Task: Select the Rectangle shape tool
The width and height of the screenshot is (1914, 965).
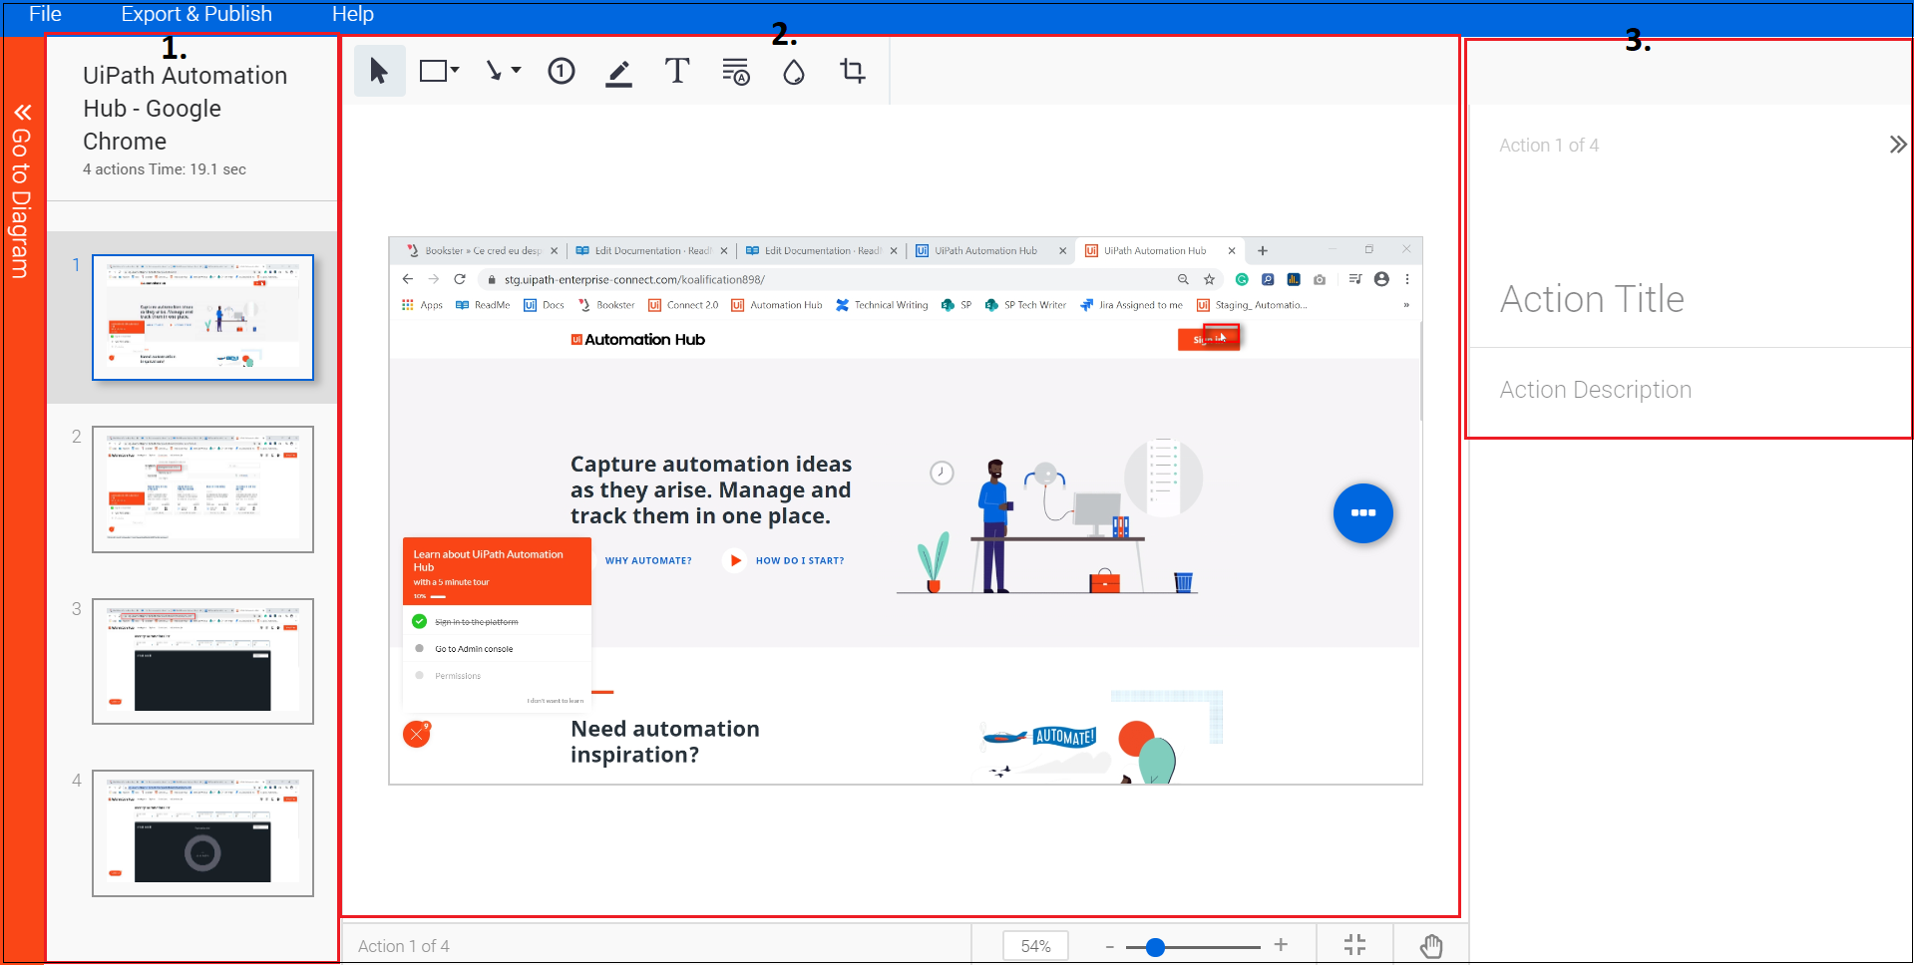Action: tap(433, 71)
